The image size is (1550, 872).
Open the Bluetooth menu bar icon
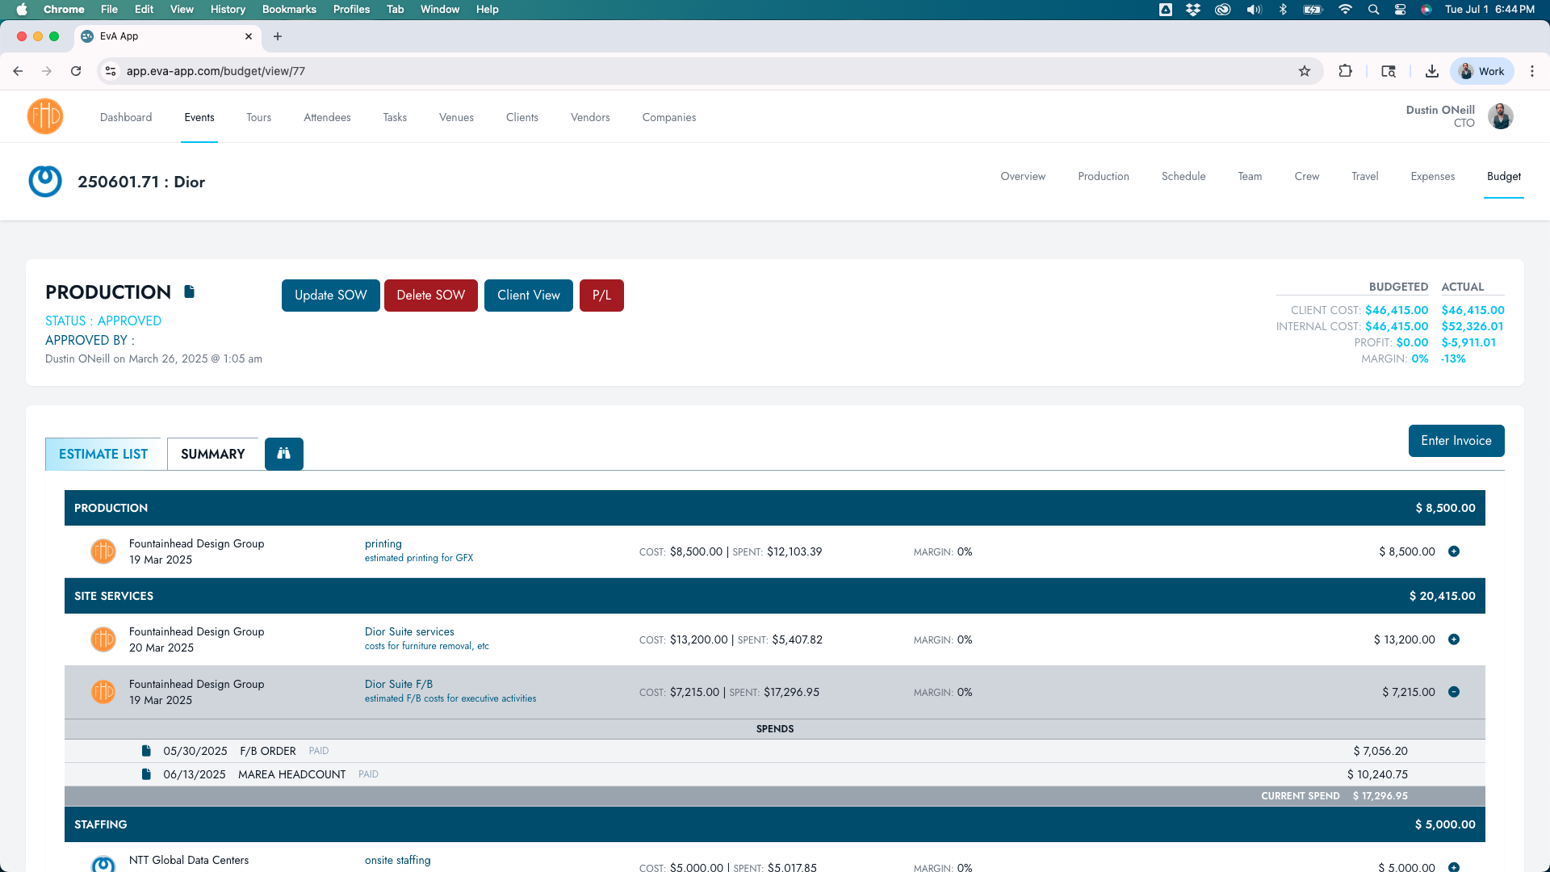pos(1283,10)
